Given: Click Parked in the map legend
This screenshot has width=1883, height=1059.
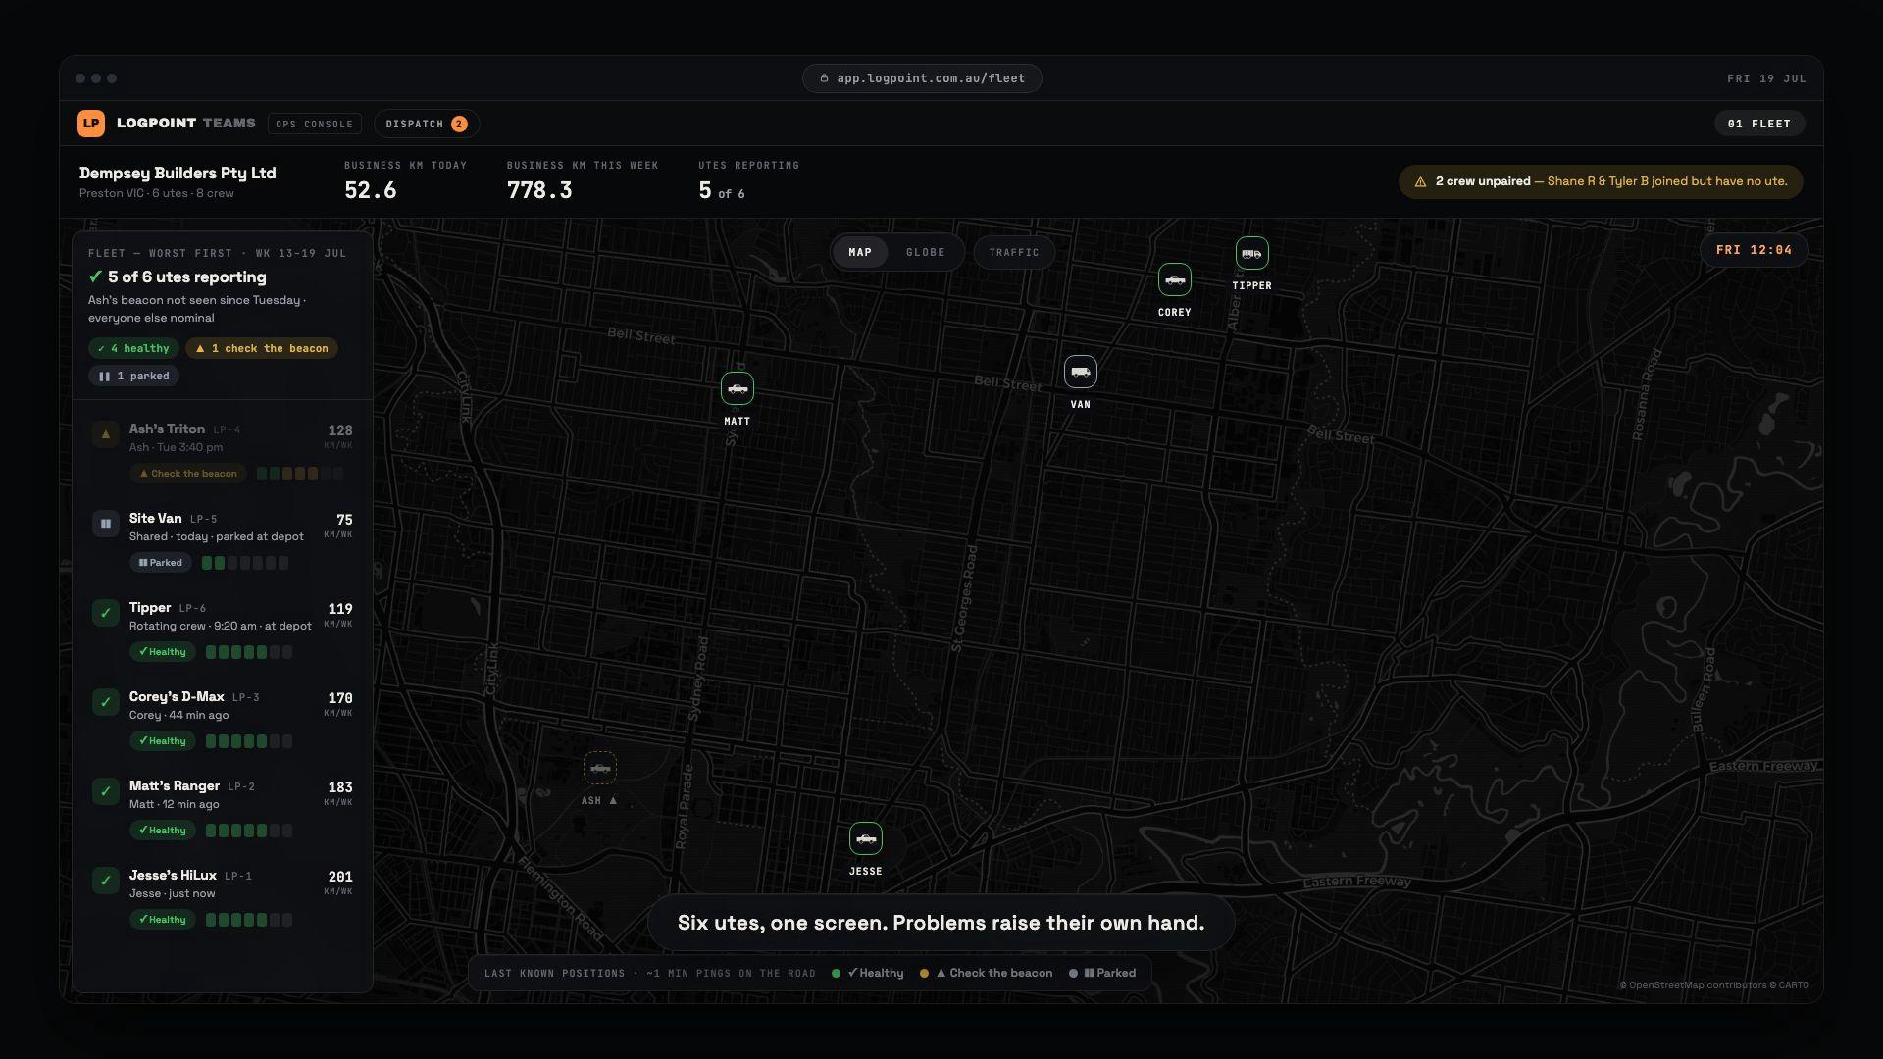Looking at the screenshot, I should (1103, 974).
